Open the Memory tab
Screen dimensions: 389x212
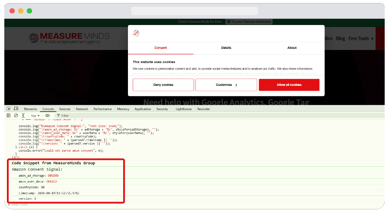pyautogui.click(x=123, y=109)
